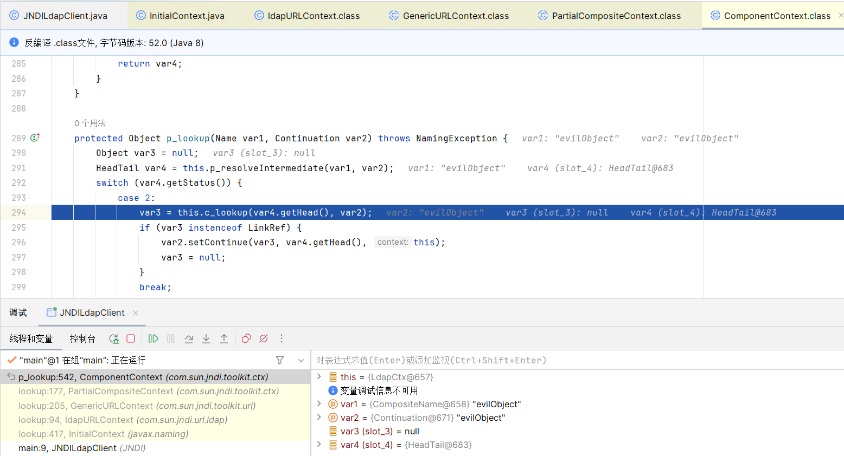844x456 pixels.
Task: Stop the debug session
Action: (x=131, y=338)
